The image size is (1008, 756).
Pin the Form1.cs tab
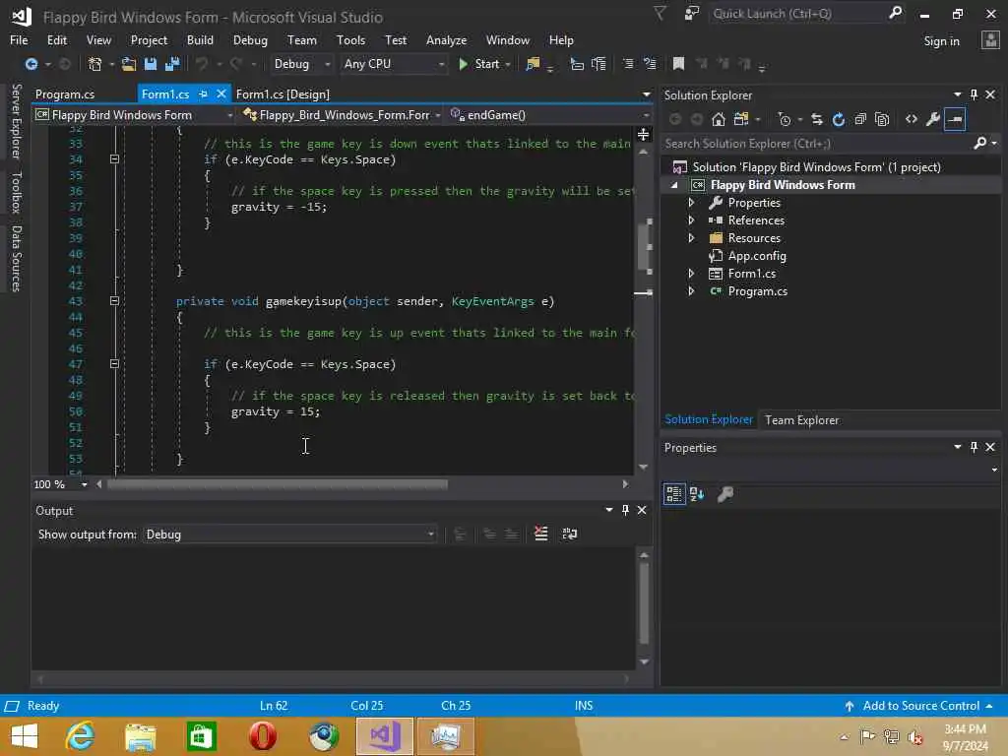tap(203, 94)
